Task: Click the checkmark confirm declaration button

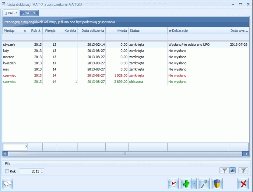Action: [173, 183]
